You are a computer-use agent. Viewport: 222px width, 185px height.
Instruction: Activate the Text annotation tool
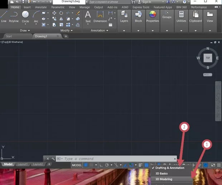[88, 16]
